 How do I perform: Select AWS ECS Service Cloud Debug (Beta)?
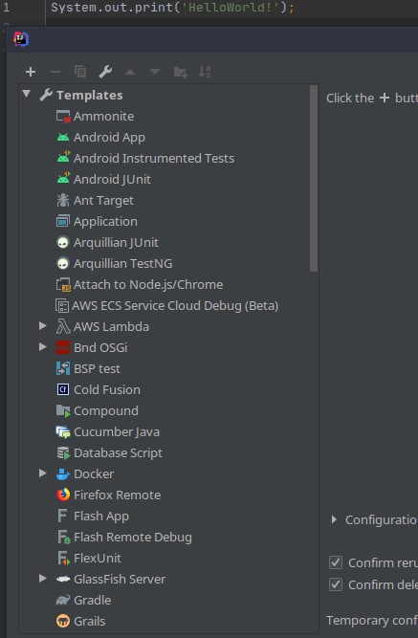(x=175, y=306)
